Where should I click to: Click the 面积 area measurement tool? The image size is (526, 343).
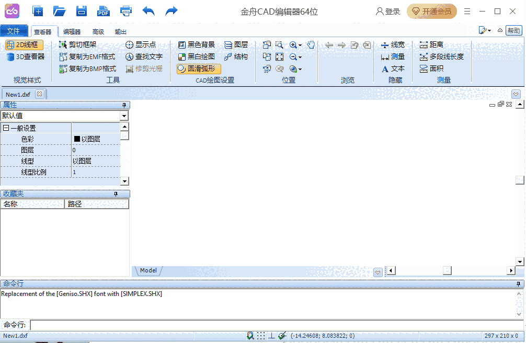click(431, 68)
